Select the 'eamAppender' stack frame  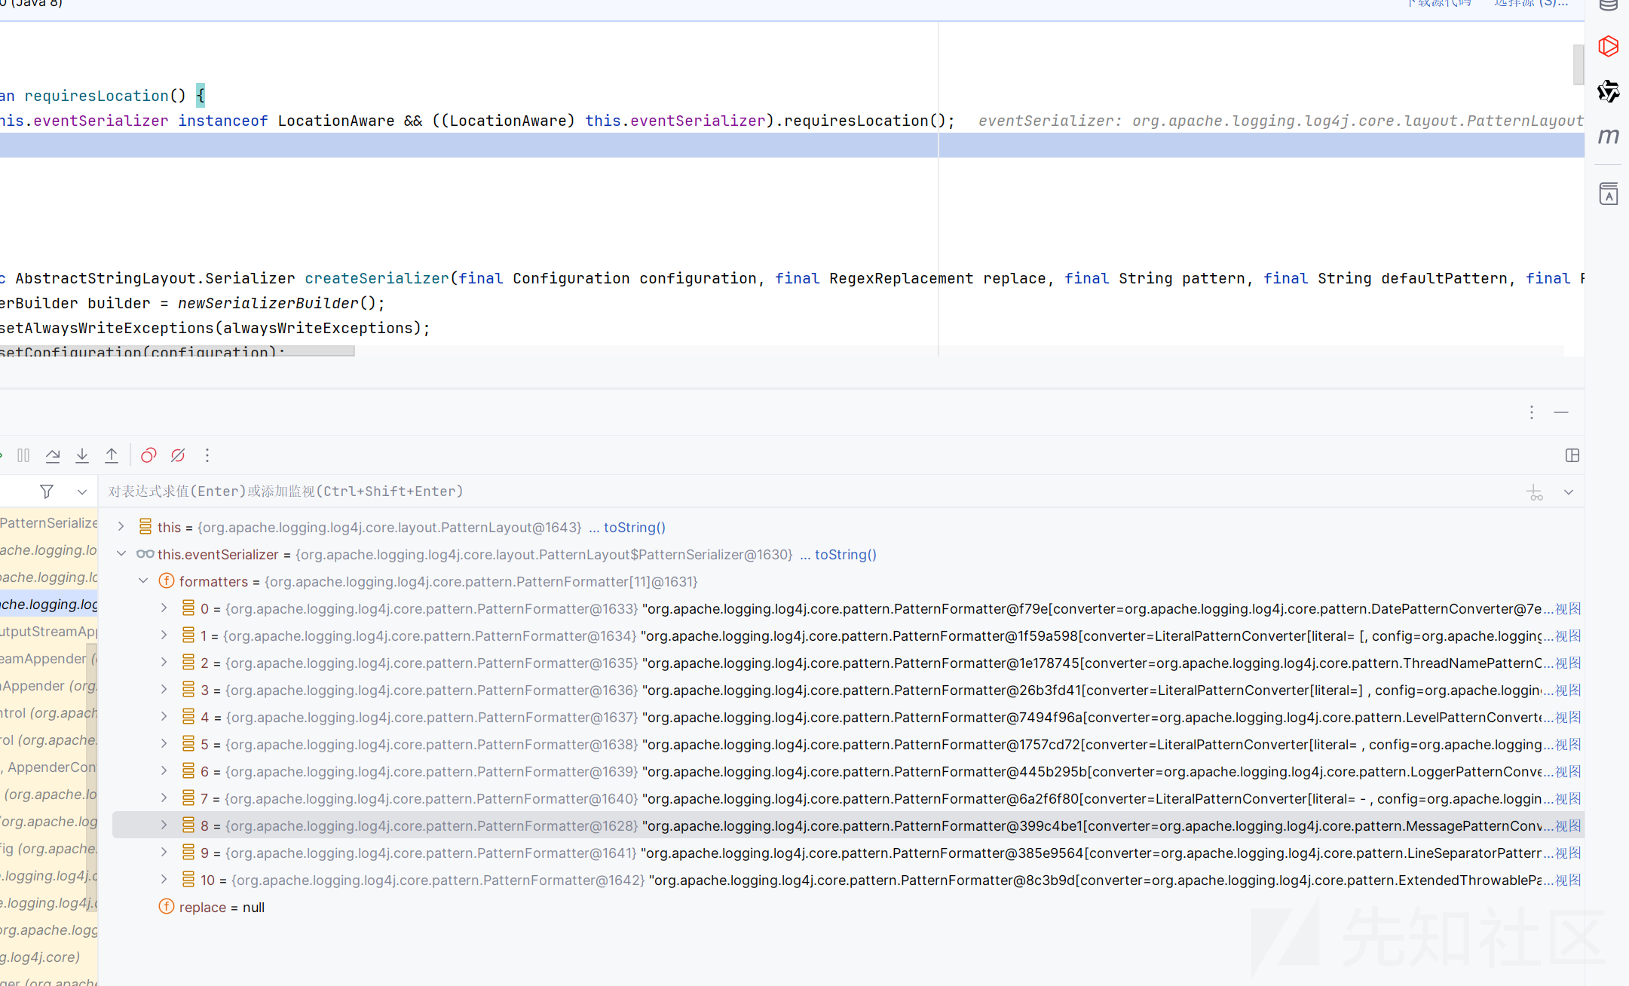[49, 658]
